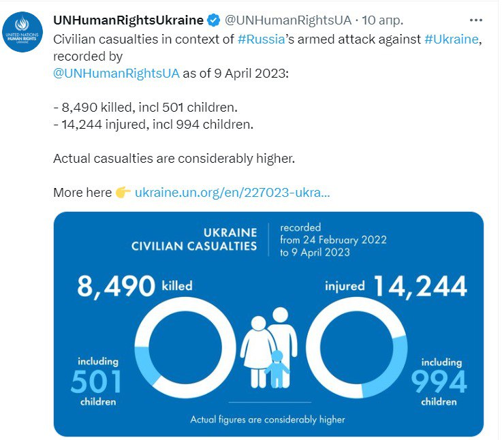Open the #Ukraine hashtag
Image resolution: width=502 pixels, height=440 pixels.
point(452,39)
